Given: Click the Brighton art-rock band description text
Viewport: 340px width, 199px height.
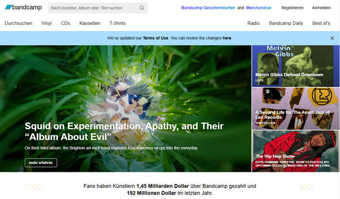Looking at the screenshot, I should [x=111, y=148].
